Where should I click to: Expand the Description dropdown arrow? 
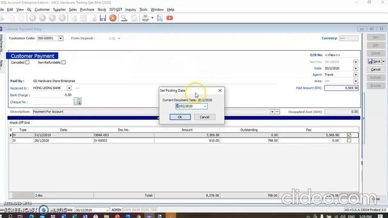tap(272, 111)
